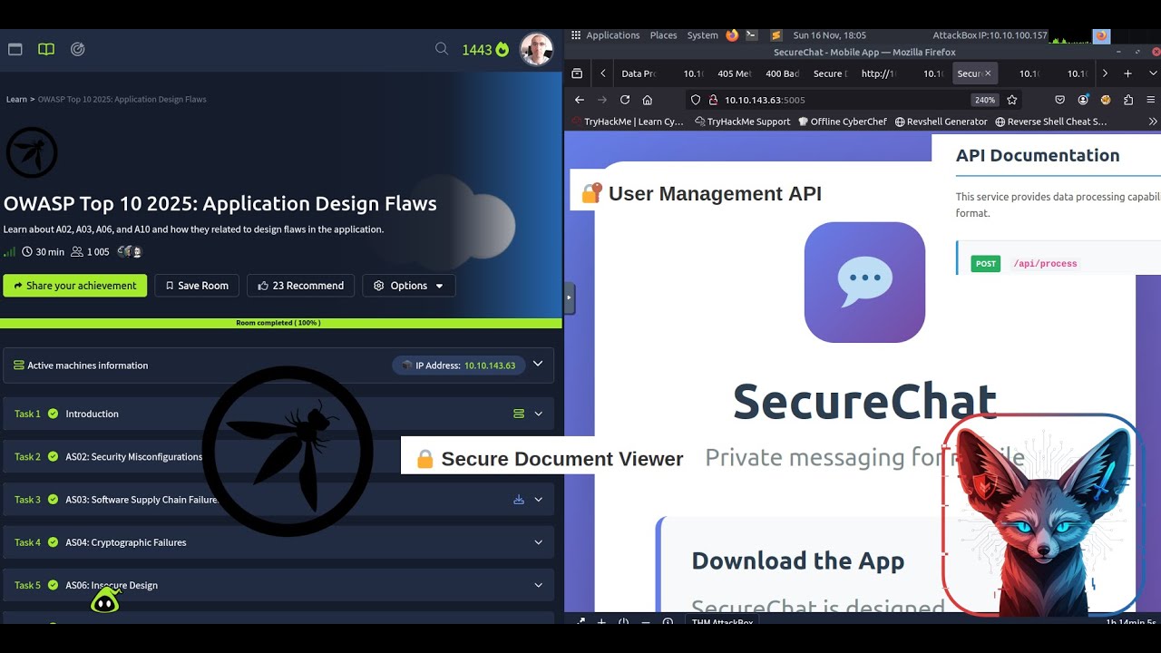Viewport: 1161px width, 653px height.
Task: Click the machine icon on Task 1 row
Action: [x=519, y=414]
